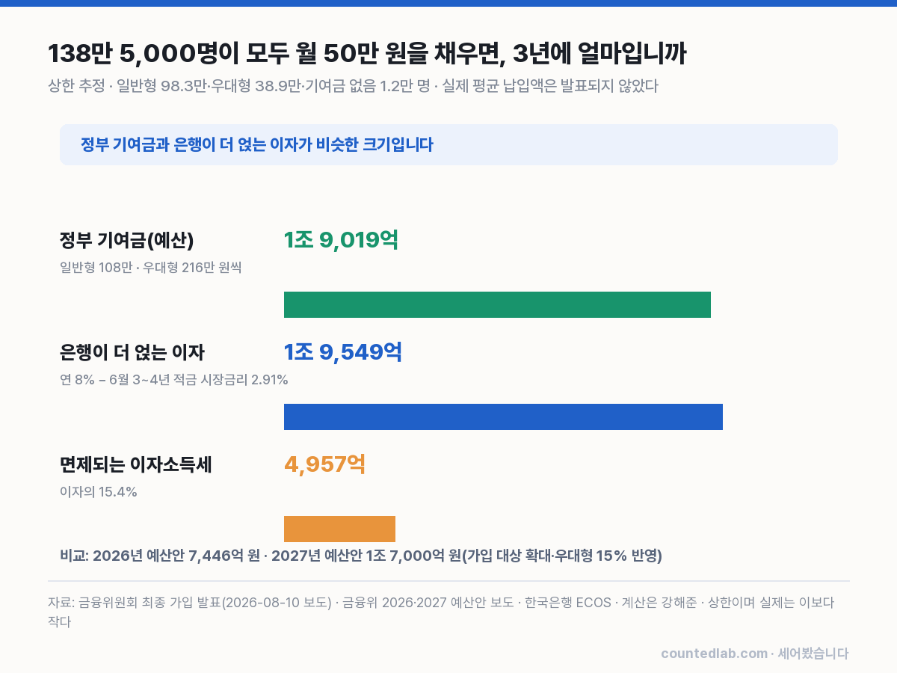
Task: Click the footer credit 'countedlab.com · 세어봤습니다'
Action: [x=755, y=654]
